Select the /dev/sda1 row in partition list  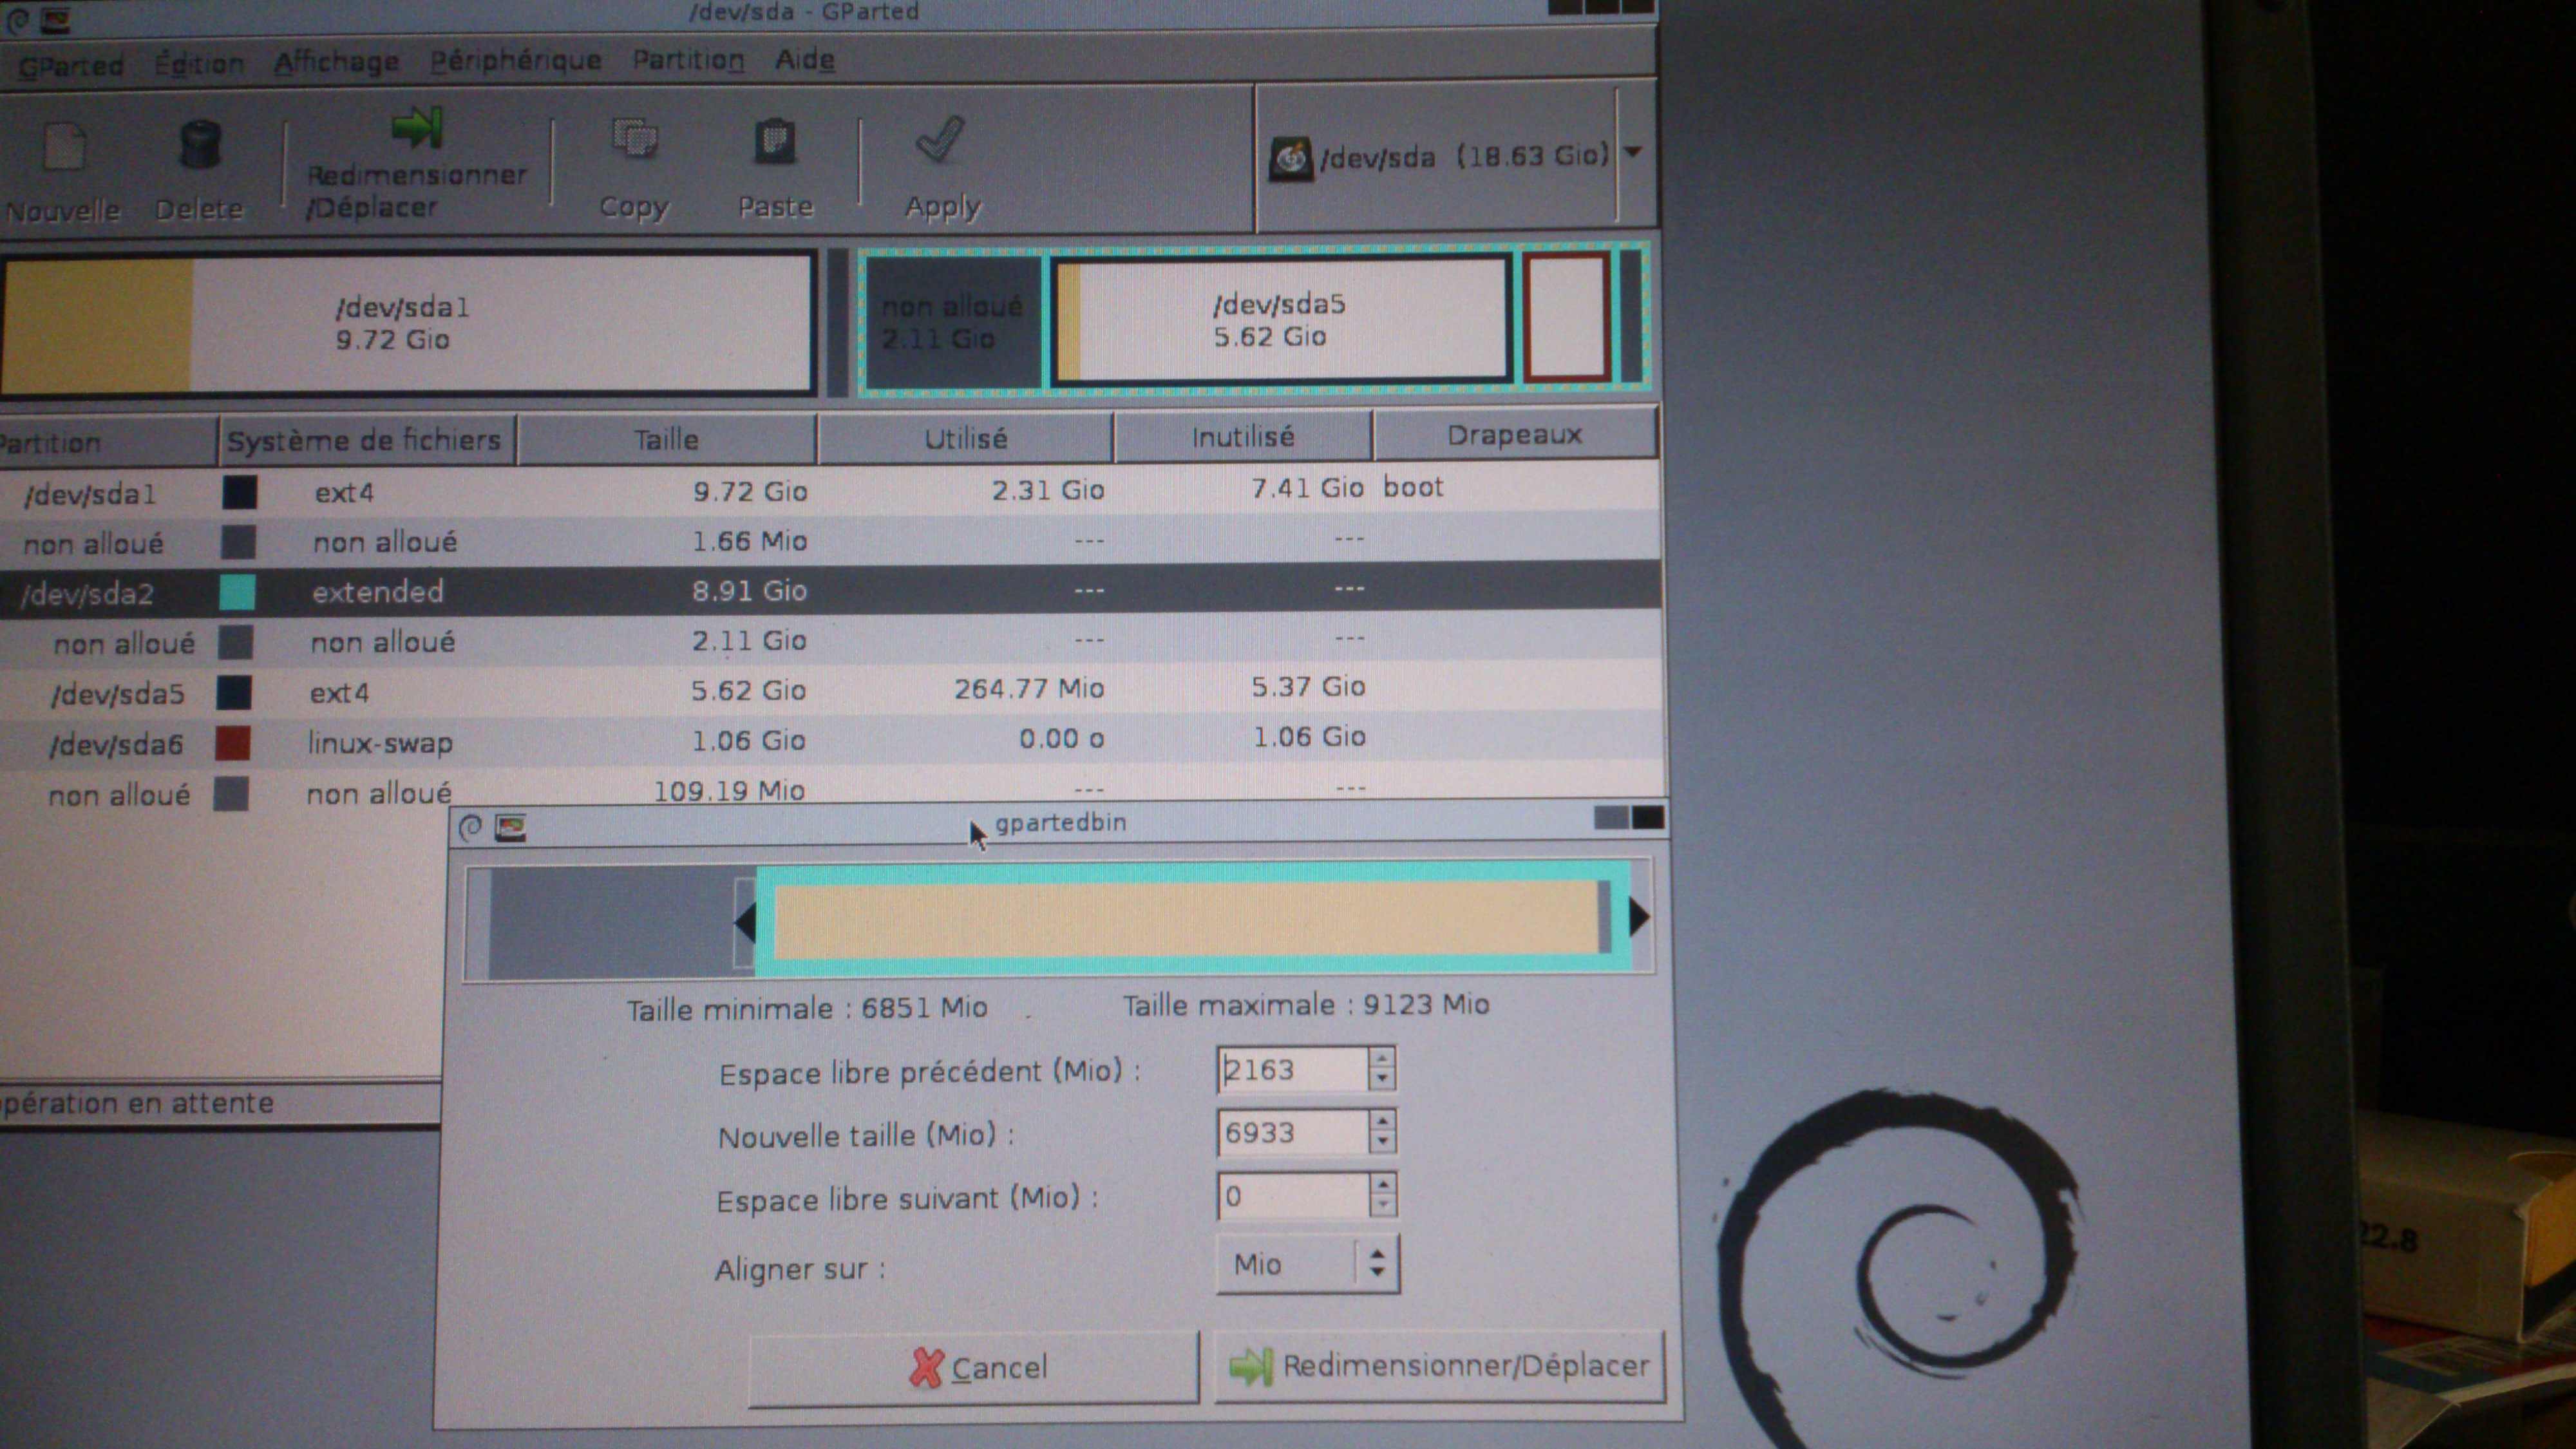click(830, 490)
